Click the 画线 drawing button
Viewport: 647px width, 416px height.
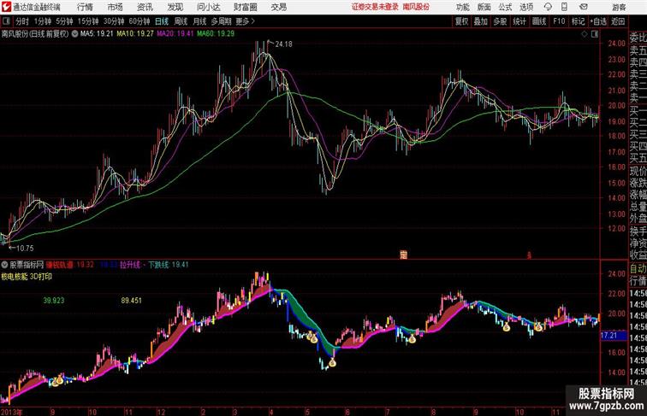pyautogui.click(x=539, y=21)
